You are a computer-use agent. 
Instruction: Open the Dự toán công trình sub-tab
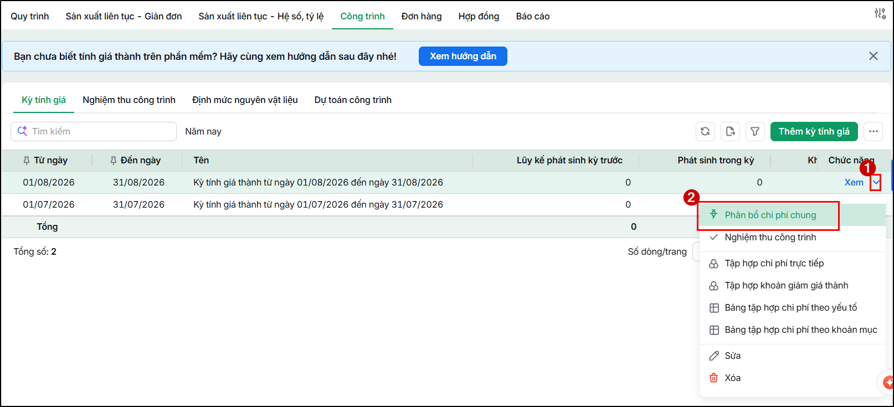[353, 100]
